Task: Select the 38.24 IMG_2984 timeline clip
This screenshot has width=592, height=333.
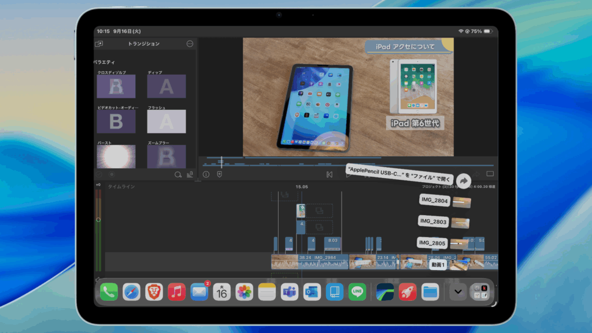Action: pos(310,262)
